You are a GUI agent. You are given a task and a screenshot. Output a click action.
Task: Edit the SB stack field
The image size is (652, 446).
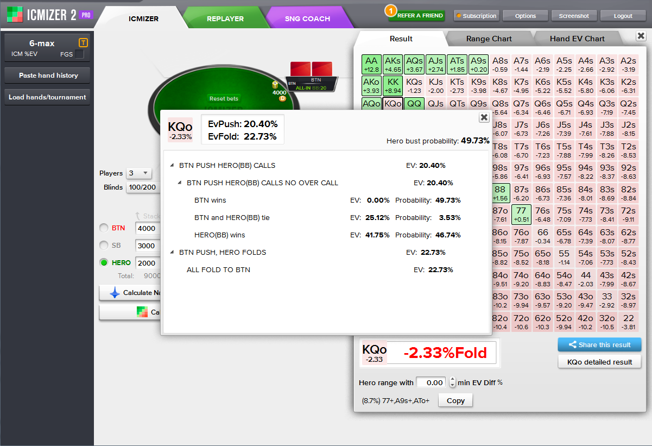click(x=148, y=246)
